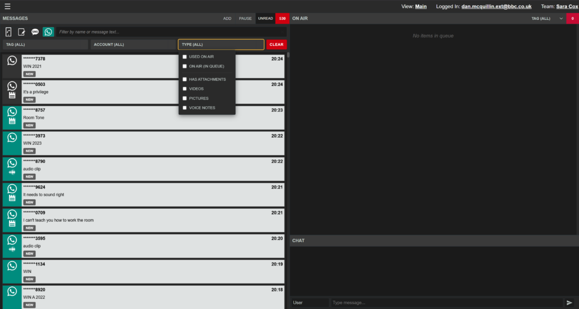Click the Pause button in Messages header
This screenshot has height=309, width=579.
tap(245, 19)
